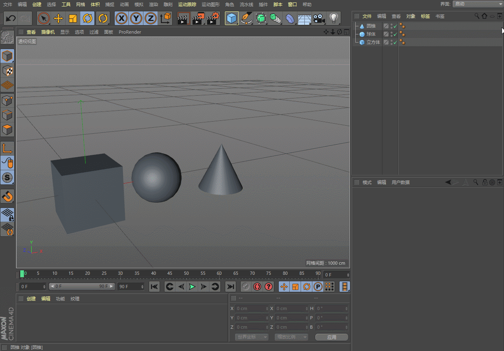Screen dimensions: 504x351
Task: Open viewport ProRender menu
Action: point(130,32)
